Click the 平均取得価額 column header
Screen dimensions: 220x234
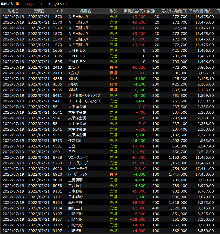click(202, 11)
